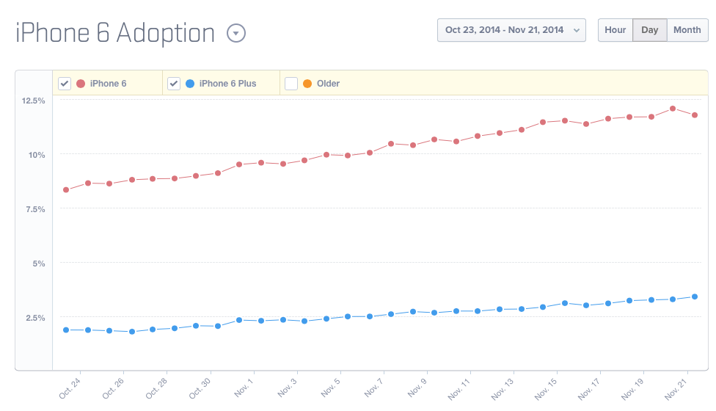Open the date range dropdown
Image resolution: width=716 pixels, height=411 pixels.
pos(511,30)
